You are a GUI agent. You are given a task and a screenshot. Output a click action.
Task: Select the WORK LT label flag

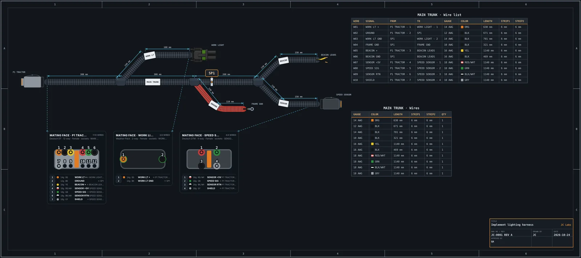(x=150, y=56)
